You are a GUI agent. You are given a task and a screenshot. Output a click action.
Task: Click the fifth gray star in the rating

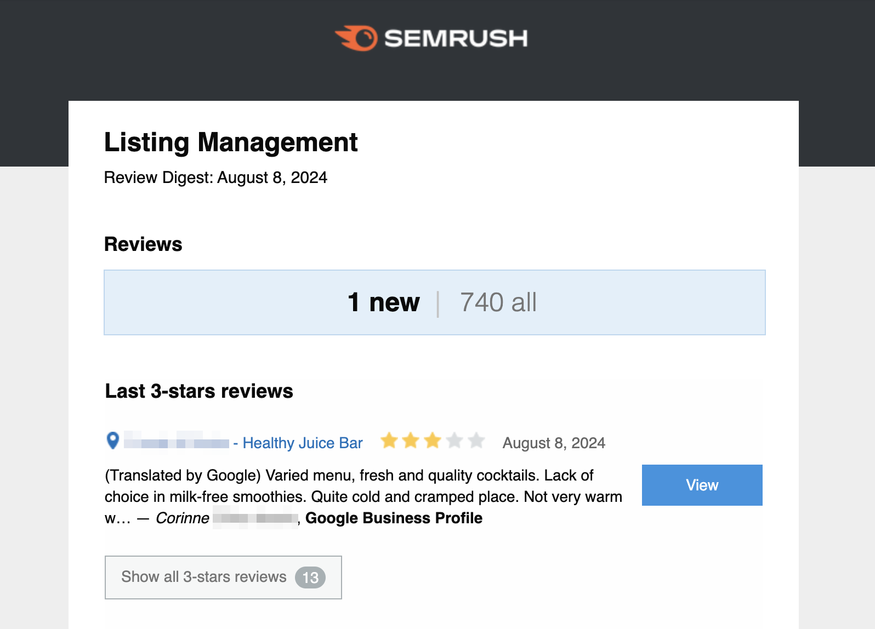[475, 441]
